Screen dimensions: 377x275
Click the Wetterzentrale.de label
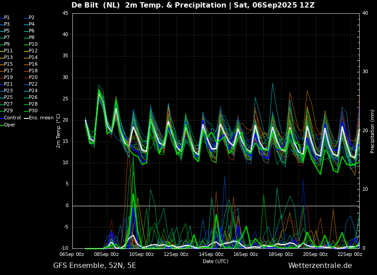coord(320,266)
